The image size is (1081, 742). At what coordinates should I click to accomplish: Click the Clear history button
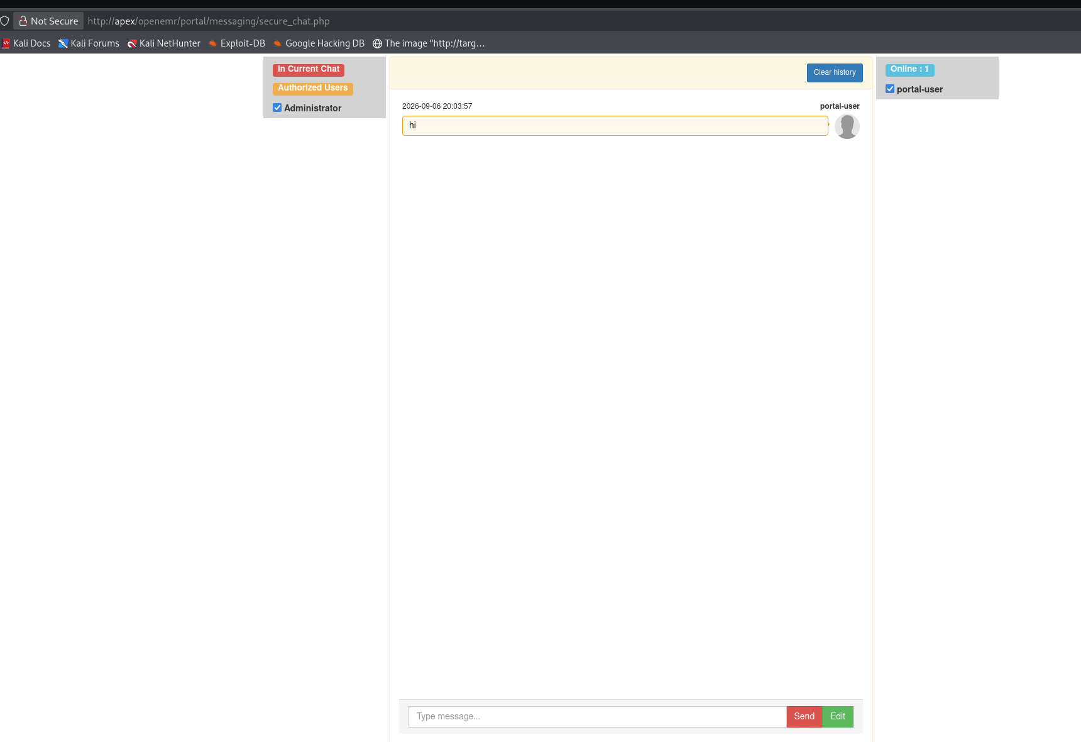tap(835, 73)
